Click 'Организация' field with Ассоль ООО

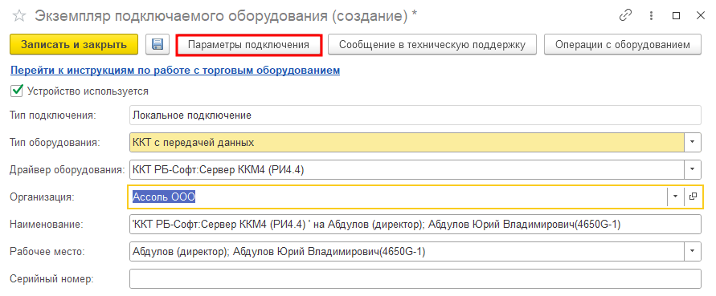(398, 197)
